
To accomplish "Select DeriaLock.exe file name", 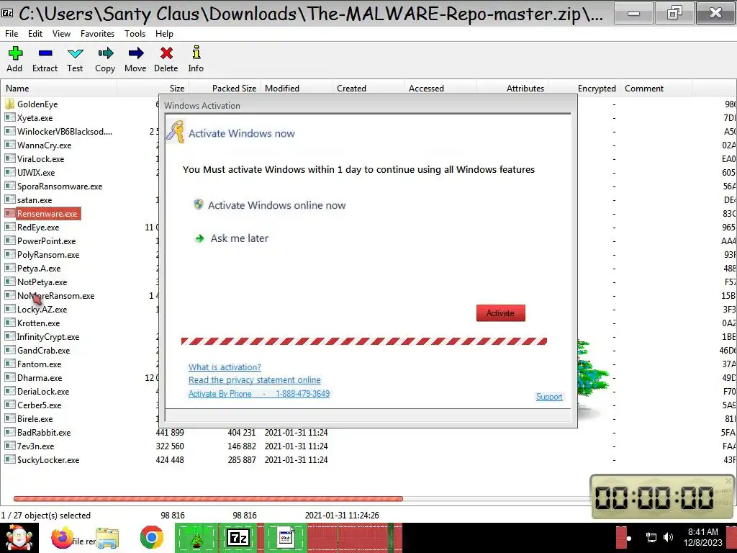I will tap(43, 391).
